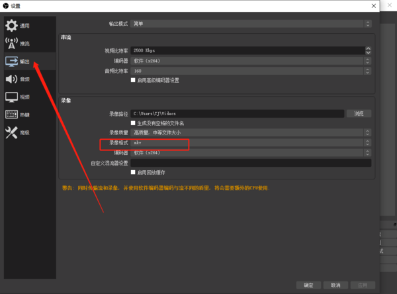Click the 取消 cancel button

pyautogui.click(x=336, y=285)
